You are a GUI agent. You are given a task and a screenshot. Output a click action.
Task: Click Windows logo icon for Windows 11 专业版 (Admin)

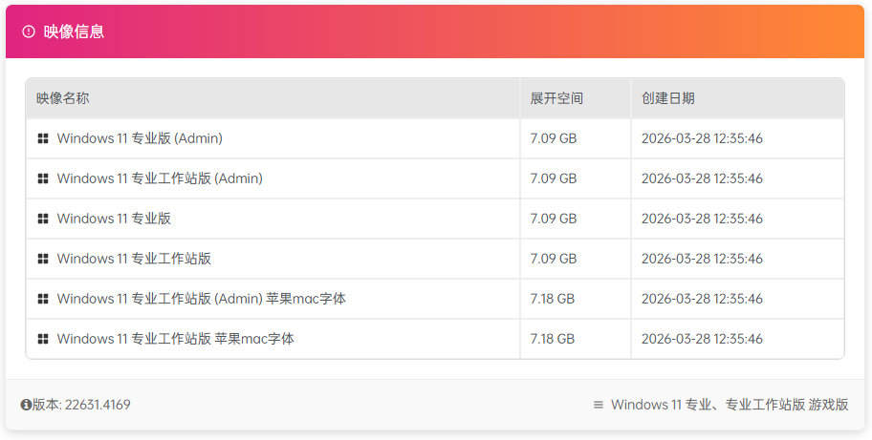tap(43, 138)
